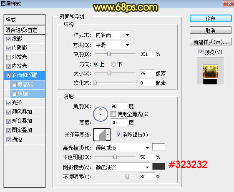
Task: Open the 阴影模式 blend mode dropdown
Action: click(122, 167)
